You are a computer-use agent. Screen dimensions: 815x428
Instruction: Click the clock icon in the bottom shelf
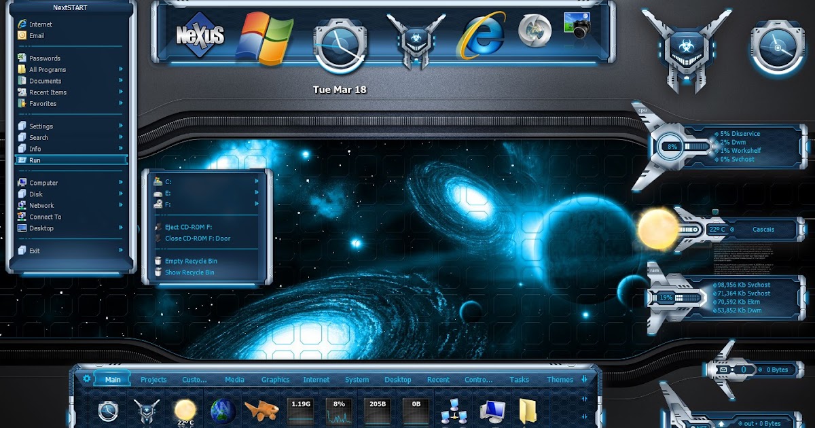pyautogui.click(x=109, y=412)
